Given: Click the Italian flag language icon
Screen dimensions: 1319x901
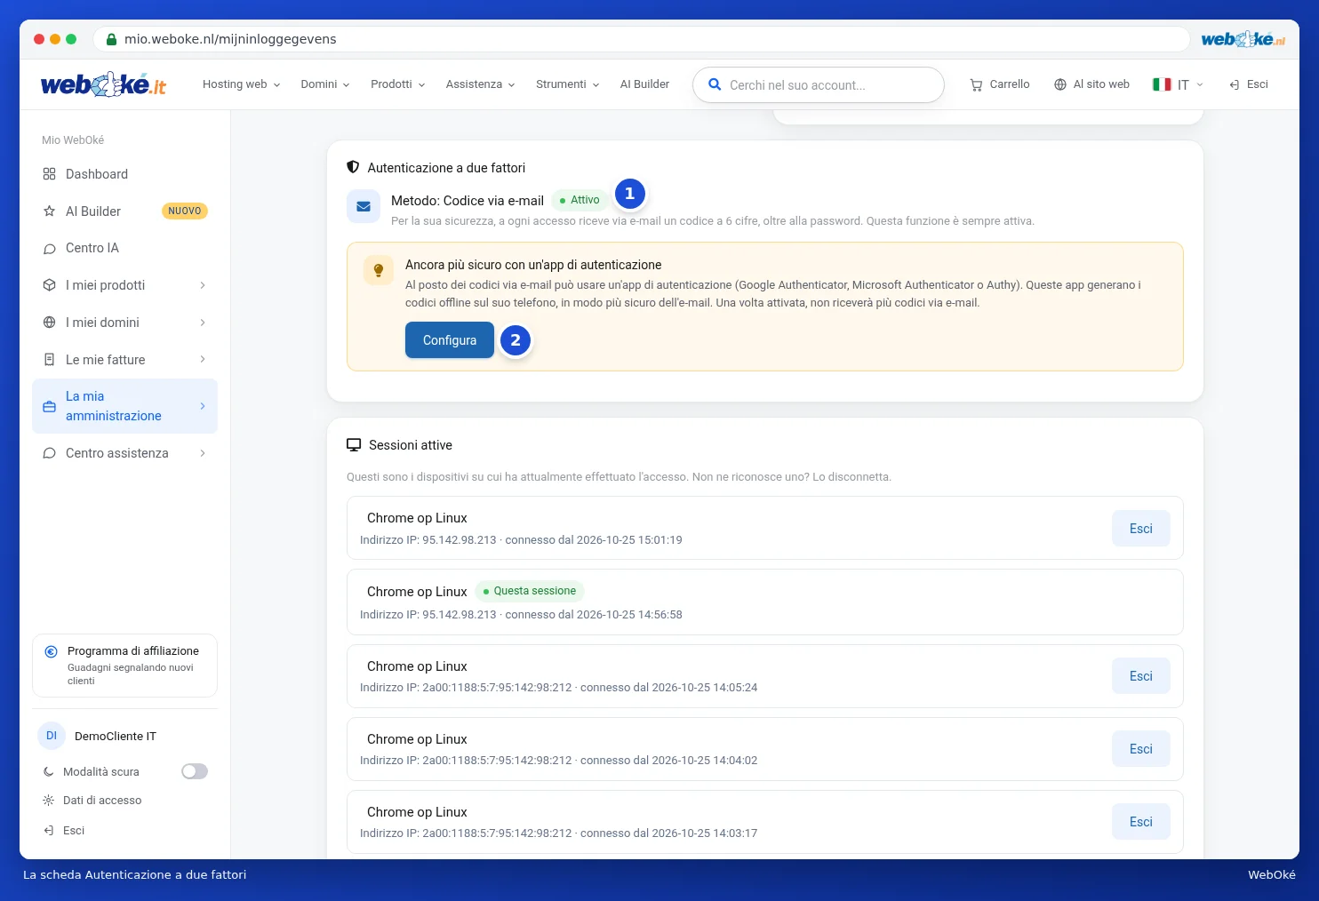Looking at the screenshot, I should pyautogui.click(x=1162, y=84).
